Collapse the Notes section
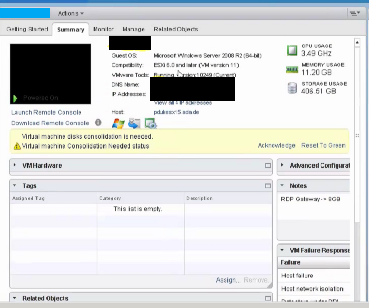 (283, 185)
